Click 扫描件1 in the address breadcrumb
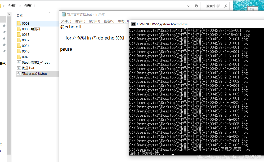This screenshot has height=162, width=264. [29, 6]
